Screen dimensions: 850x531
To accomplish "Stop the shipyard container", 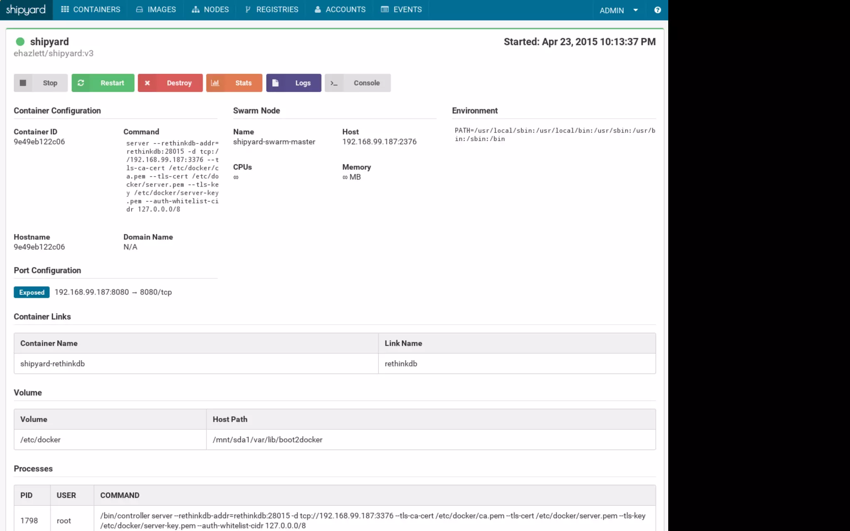I will [x=41, y=83].
